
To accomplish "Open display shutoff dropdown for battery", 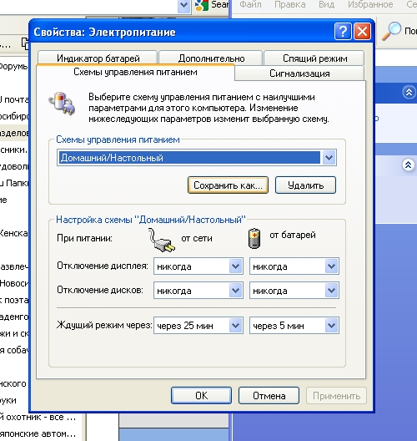I will click(x=331, y=266).
